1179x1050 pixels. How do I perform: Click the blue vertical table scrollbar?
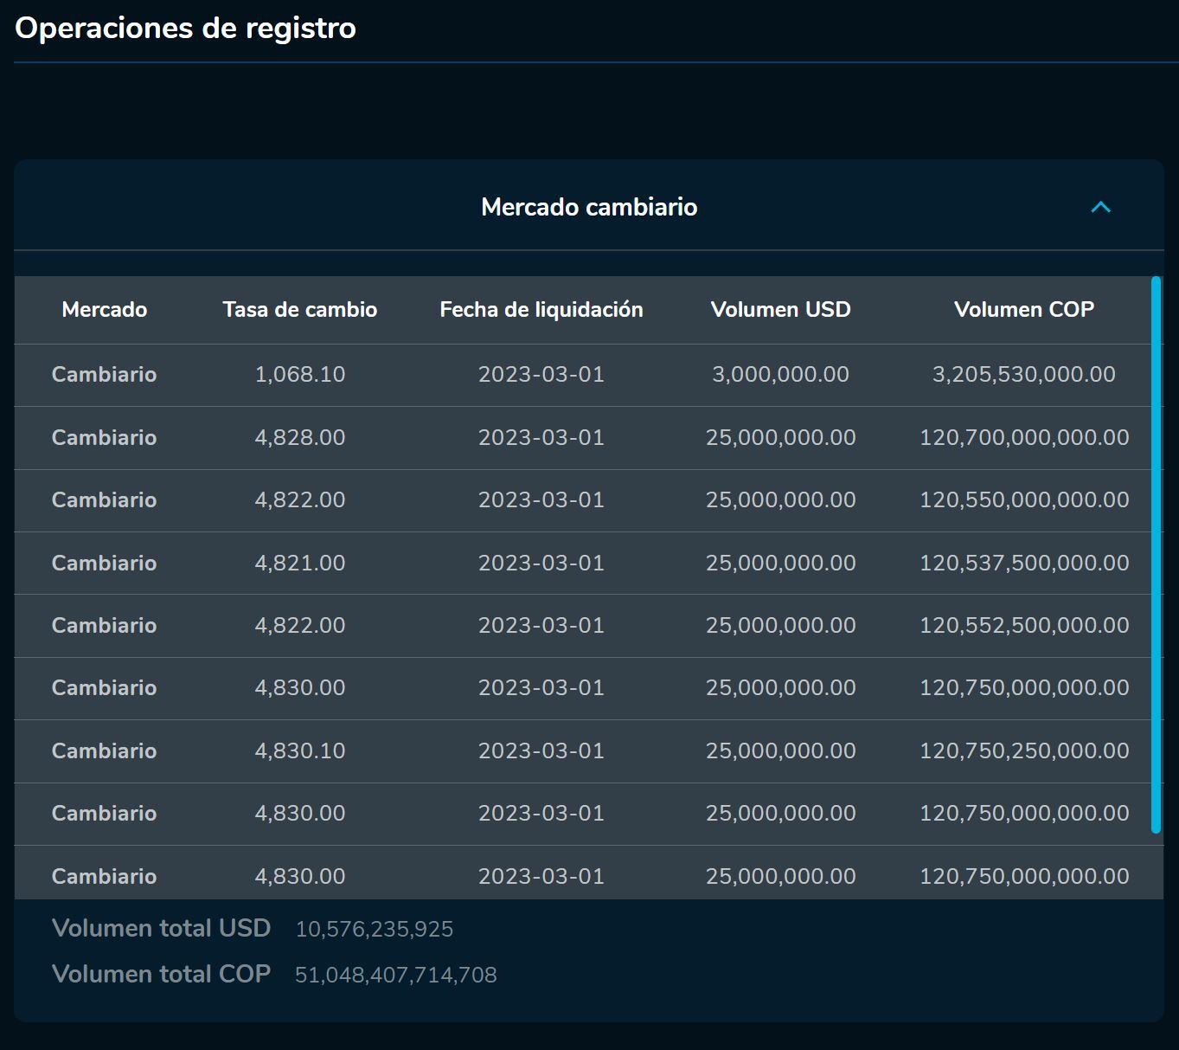(x=1156, y=554)
